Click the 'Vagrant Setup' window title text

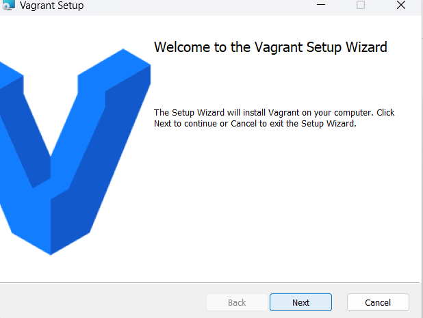pos(51,5)
